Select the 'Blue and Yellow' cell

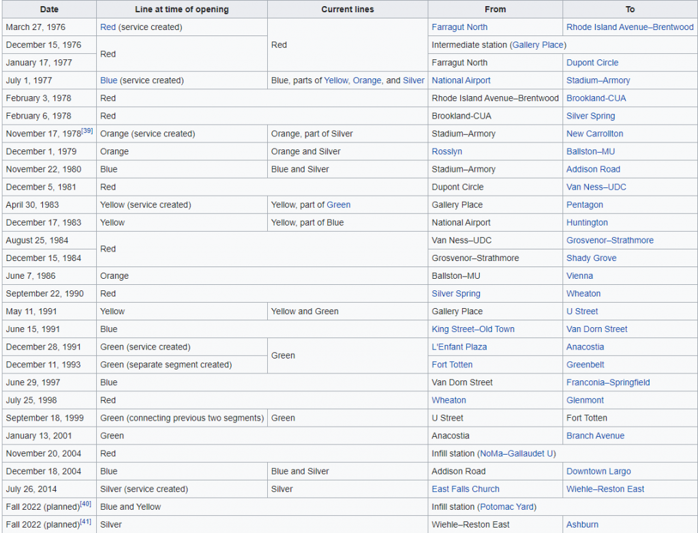(262, 508)
